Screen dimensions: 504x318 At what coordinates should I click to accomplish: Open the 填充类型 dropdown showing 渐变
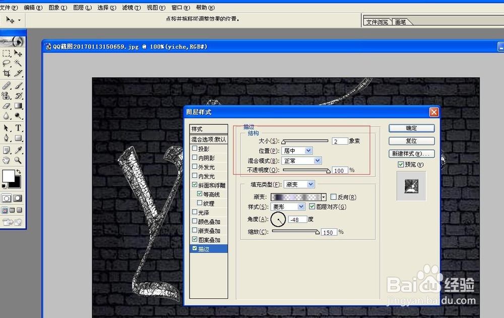[299, 184]
